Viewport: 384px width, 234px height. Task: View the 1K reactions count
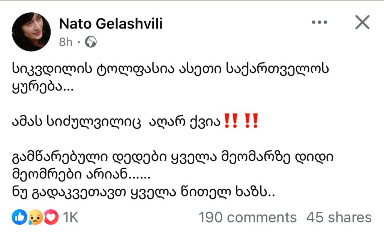[x=70, y=217]
